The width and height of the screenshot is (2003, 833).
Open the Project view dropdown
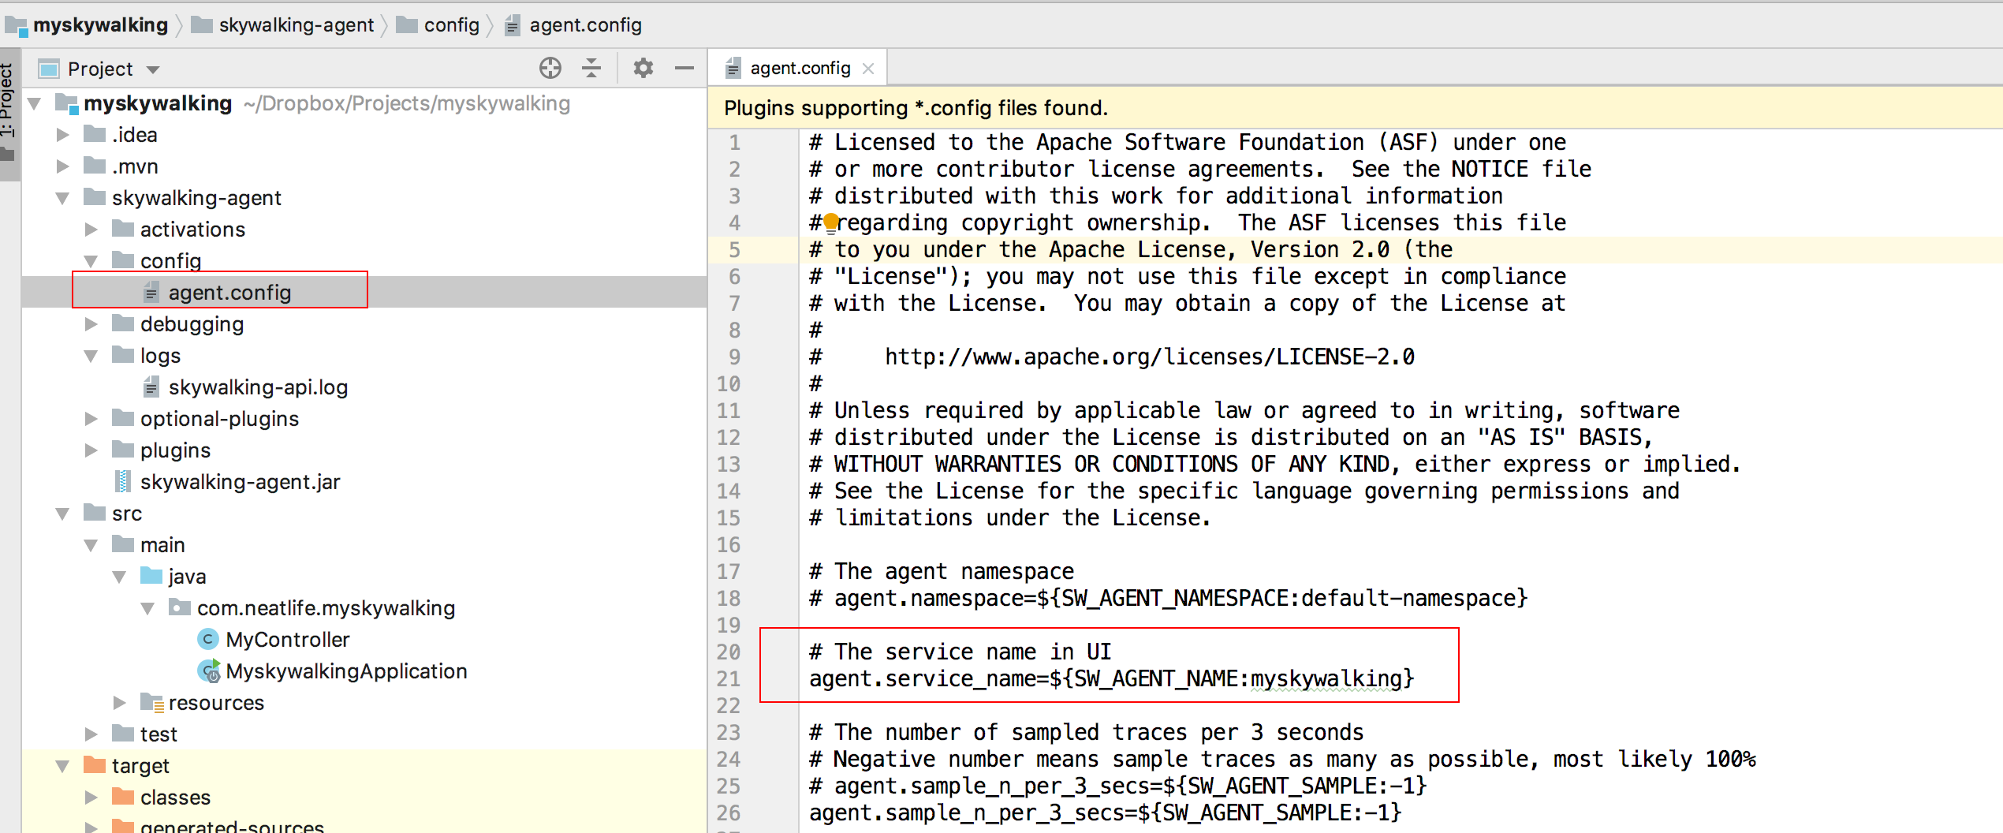point(153,69)
